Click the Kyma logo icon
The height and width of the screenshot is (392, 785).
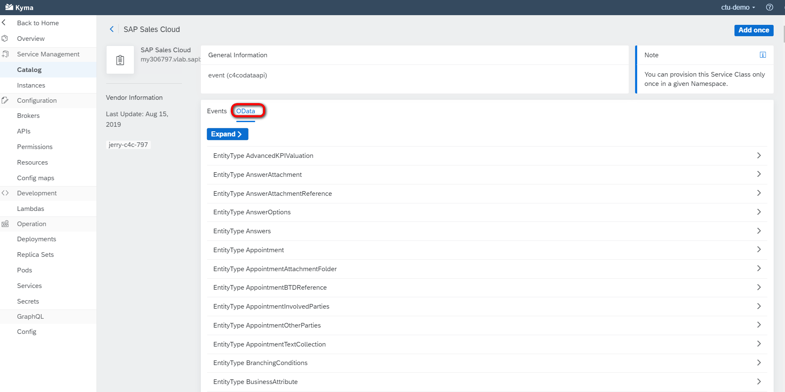point(9,7)
